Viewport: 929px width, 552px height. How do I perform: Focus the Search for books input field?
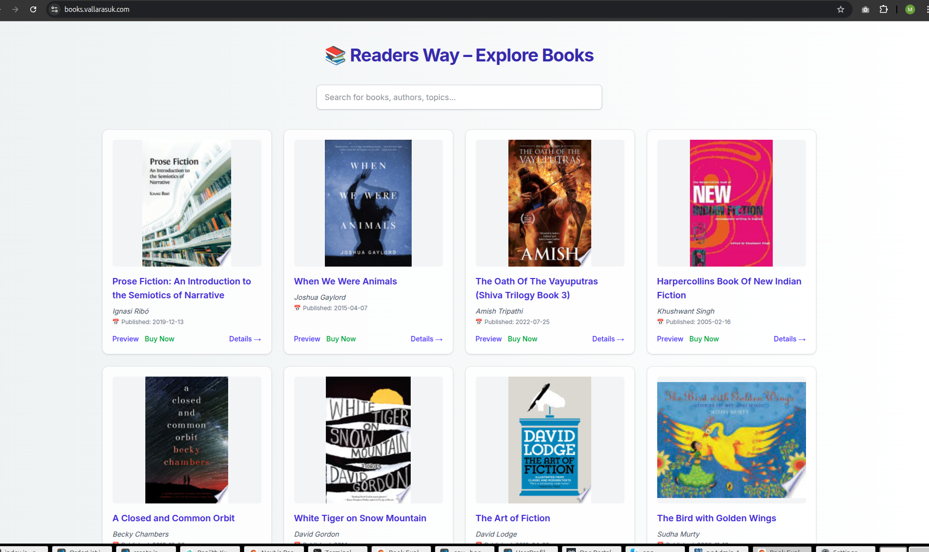point(459,97)
